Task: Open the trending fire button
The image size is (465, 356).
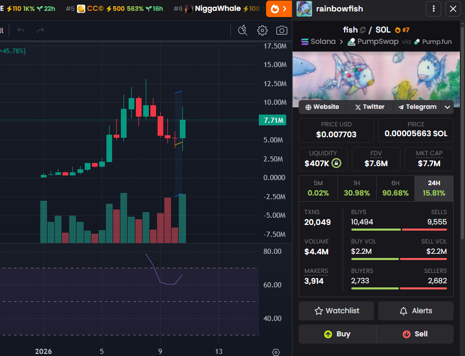Action: pyautogui.click(x=279, y=9)
